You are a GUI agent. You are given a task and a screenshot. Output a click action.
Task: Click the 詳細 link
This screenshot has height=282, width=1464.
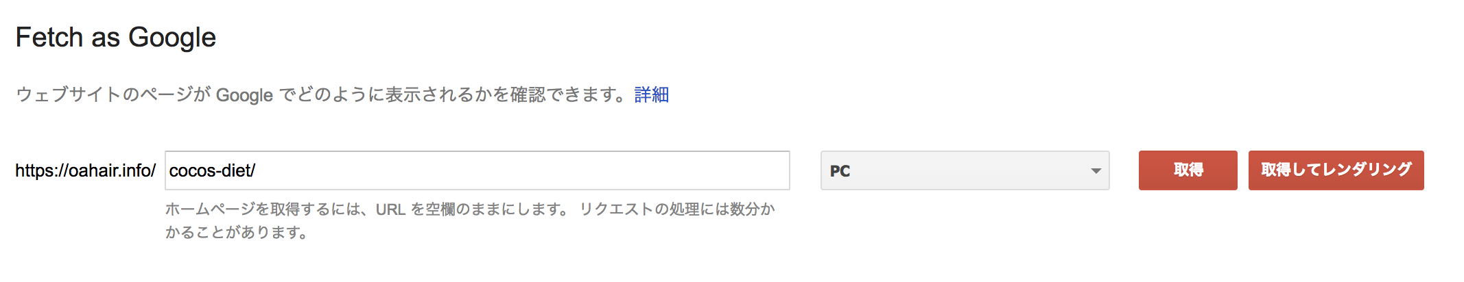click(x=651, y=94)
